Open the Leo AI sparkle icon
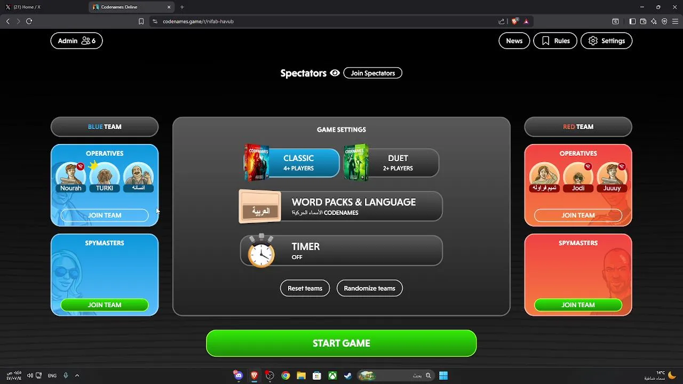The width and height of the screenshot is (683, 384). (654, 21)
